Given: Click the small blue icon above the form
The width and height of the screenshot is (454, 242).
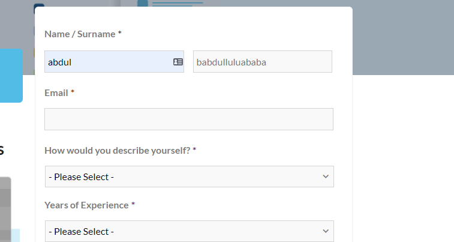Looking at the screenshot, I should click(142, 4).
